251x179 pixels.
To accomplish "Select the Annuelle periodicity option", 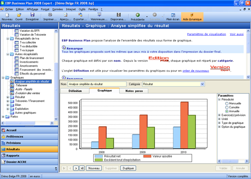I will [227, 111].
